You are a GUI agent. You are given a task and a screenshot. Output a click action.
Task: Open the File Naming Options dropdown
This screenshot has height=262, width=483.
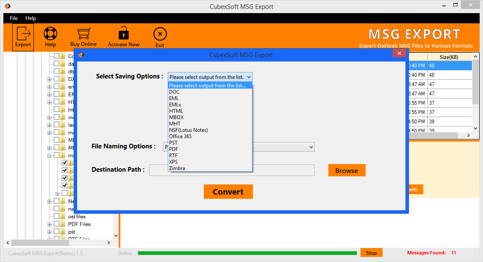coord(311,147)
